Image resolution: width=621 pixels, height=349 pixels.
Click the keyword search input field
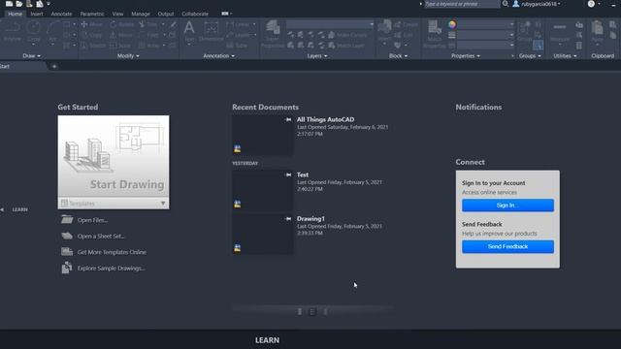pos(462,4)
